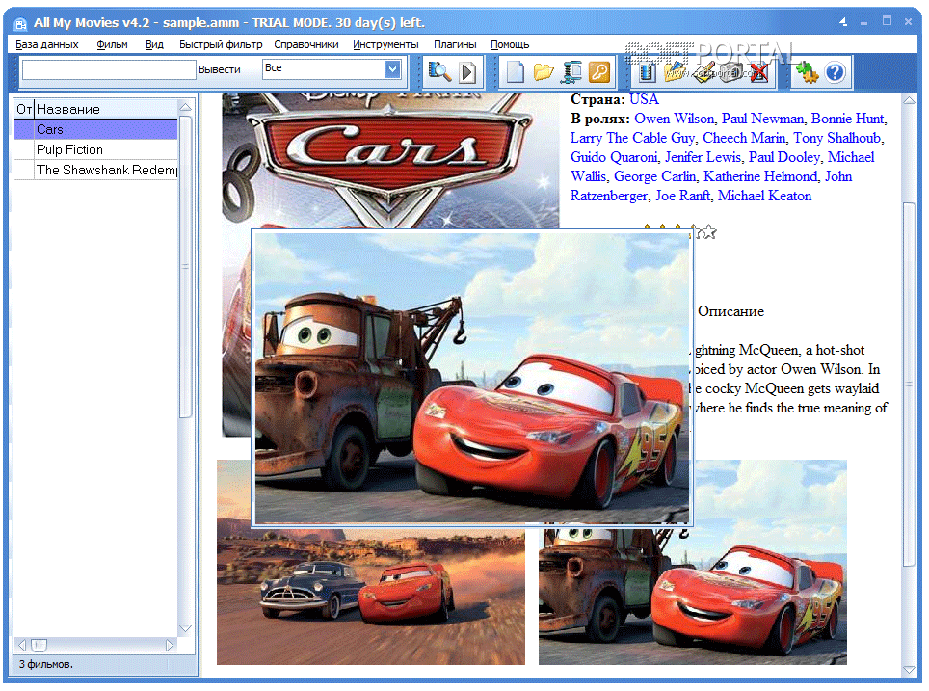
Task: Click movie list scrollbar down arrow
Action: (x=185, y=627)
